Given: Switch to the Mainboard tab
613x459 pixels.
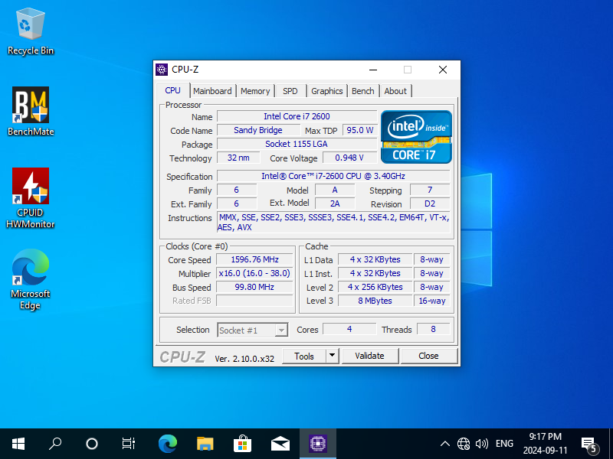Looking at the screenshot, I should (212, 91).
